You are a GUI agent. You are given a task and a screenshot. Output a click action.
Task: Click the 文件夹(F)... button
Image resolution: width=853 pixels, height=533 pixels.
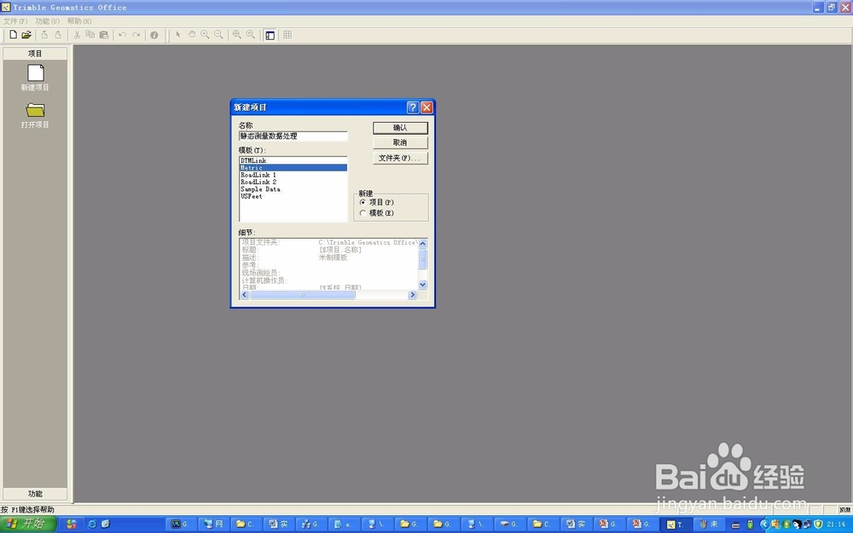tap(400, 158)
